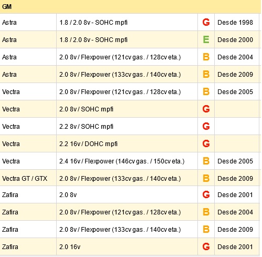
Task: Click red G icon for Zafira 2.0 16v
Action: [206, 246]
